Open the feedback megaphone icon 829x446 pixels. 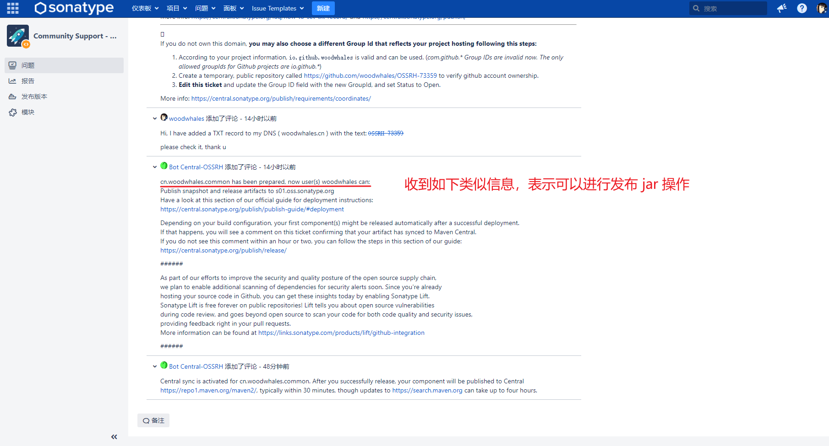coord(782,8)
